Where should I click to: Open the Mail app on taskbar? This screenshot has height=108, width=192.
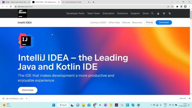pyautogui.click(x=89, y=105)
